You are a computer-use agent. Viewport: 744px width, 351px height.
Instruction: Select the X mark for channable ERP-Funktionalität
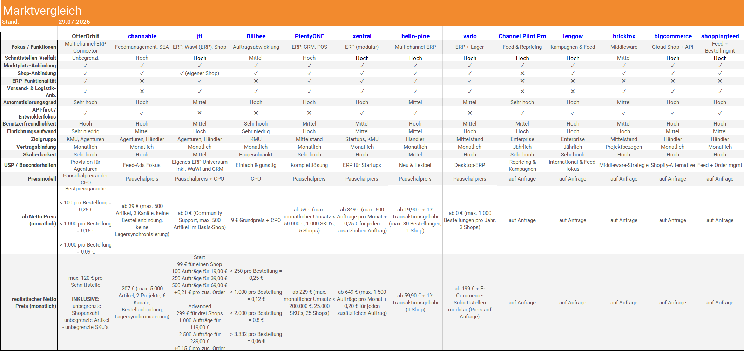coord(142,81)
